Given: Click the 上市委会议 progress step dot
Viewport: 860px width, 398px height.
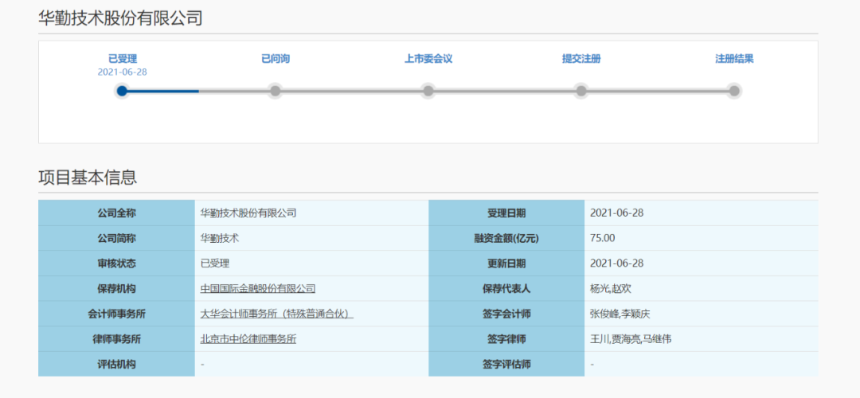Looking at the screenshot, I should coord(428,91).
